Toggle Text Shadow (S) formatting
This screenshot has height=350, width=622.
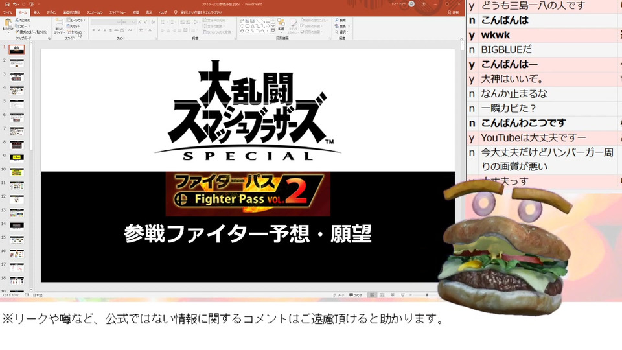tap(111, 30)
